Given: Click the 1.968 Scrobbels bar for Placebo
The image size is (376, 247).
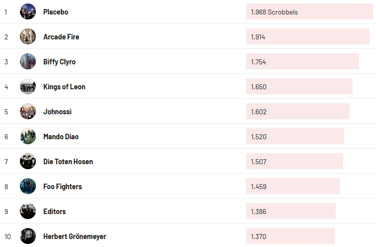Looking at the screenshot, I should [309, 11].
